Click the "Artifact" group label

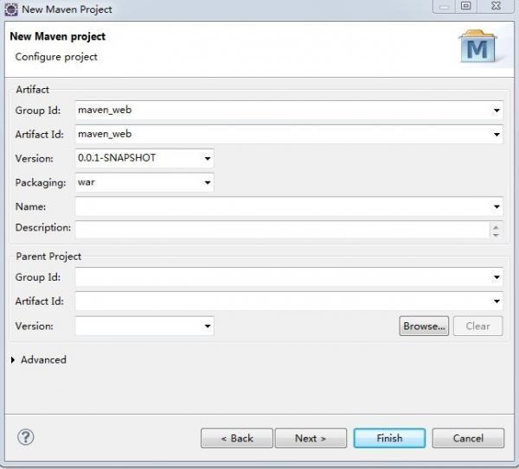(x=33, y=90)
